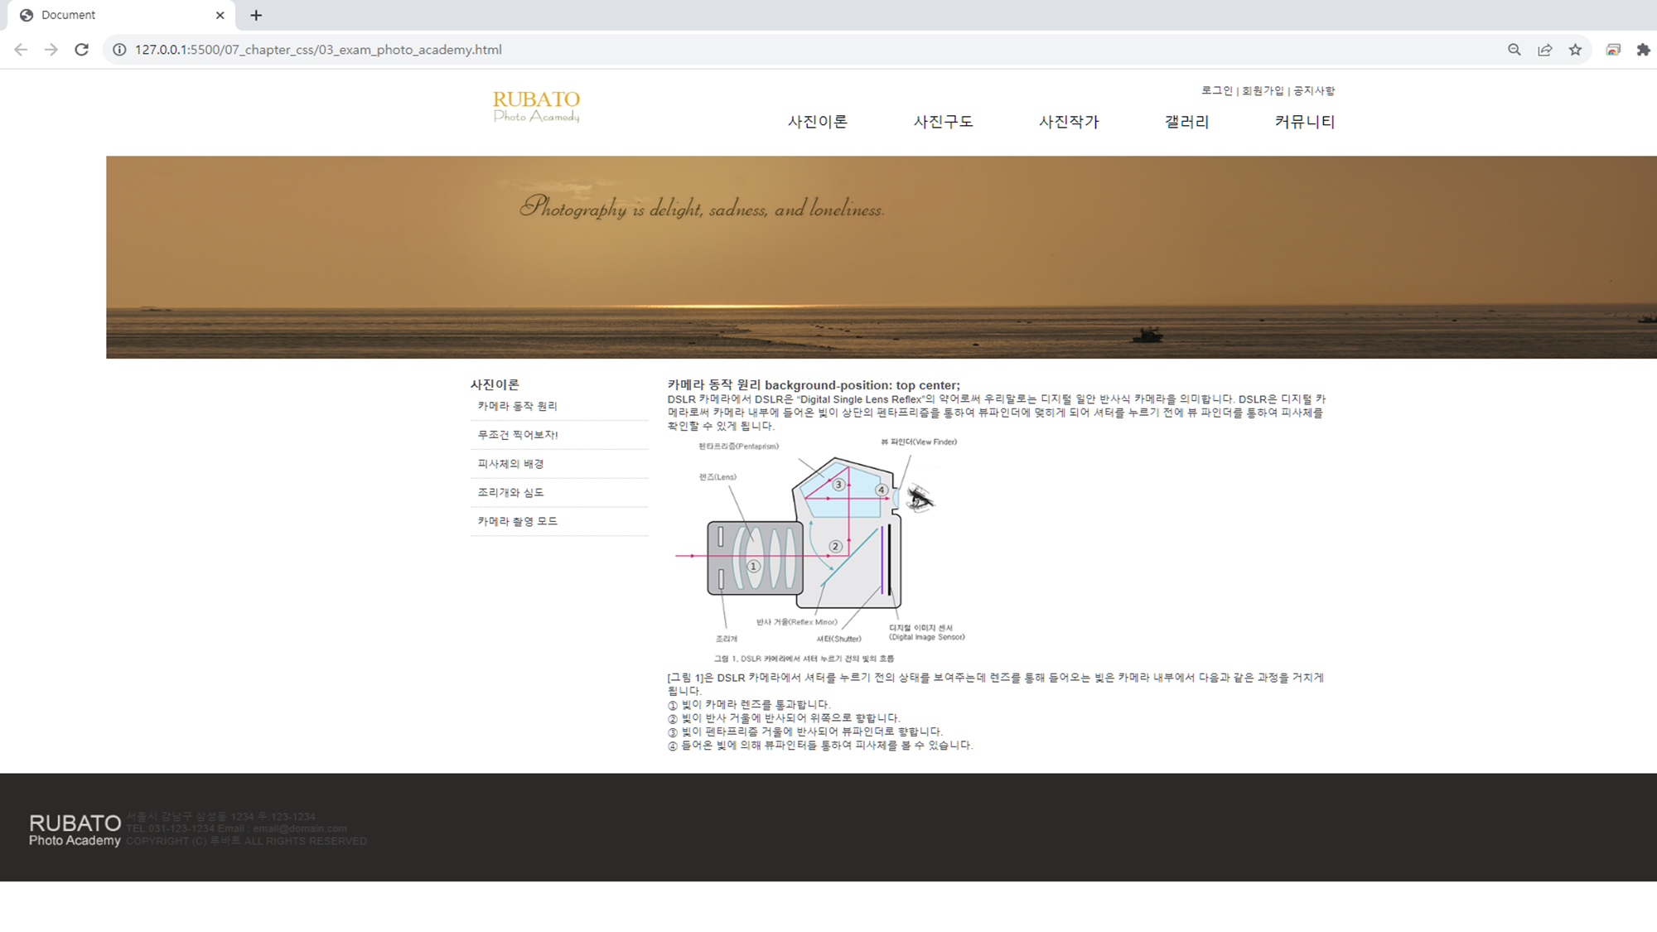The image size is (1657, 932).
Task: Open 무조건 찍어보자! in the sidebar
Action: (x=518, y=435)
